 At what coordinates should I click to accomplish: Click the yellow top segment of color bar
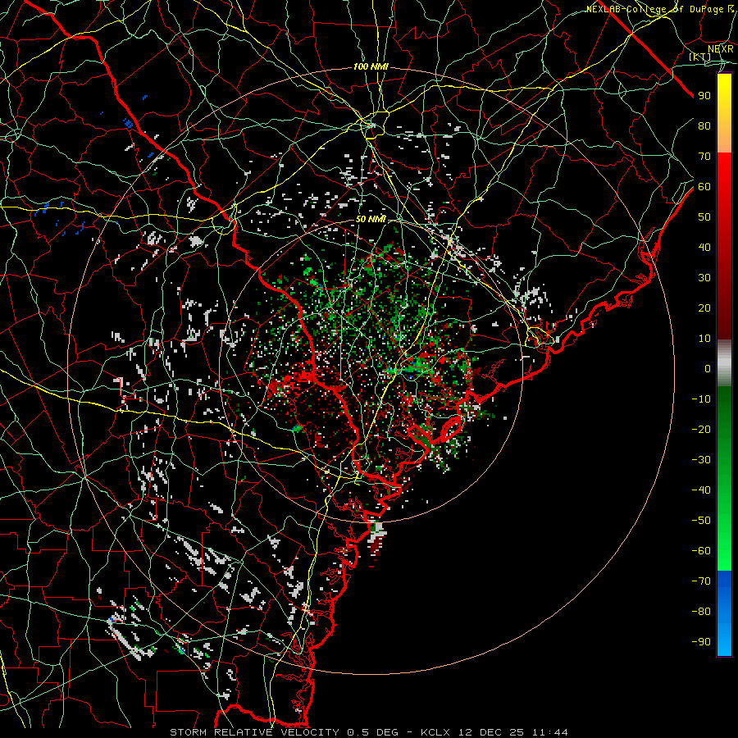(724, 113)
